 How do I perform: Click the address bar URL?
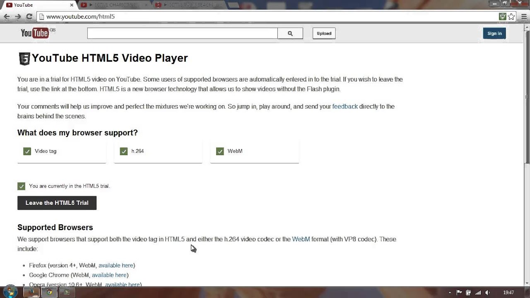click(80, 17)
